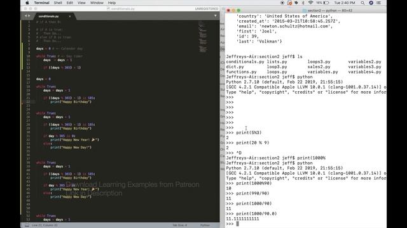
Task: Open the Edit menu
Action: pyautogui.click(x=69, y=3)
